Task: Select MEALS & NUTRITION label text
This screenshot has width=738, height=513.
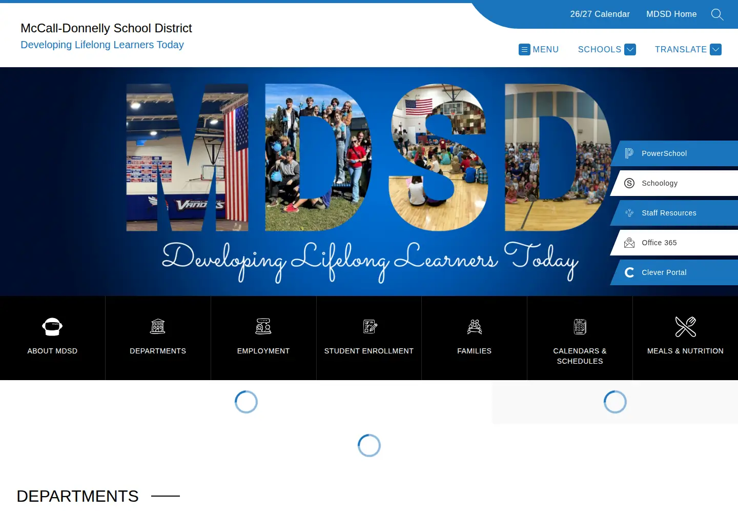Action: point(686,351)
